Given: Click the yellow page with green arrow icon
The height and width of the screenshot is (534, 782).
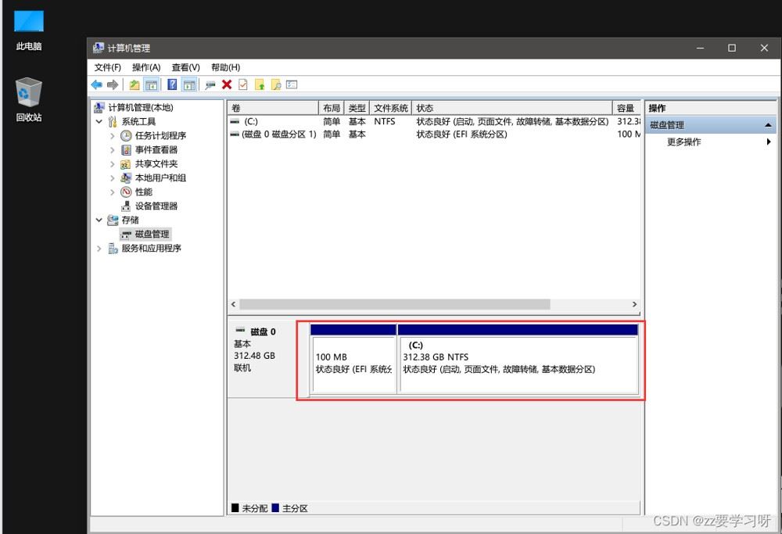Looking at the screenshot, I should coord(260,84).
